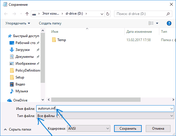Click the PolicyDefinitions folder icon

click(x=12, y=70)
